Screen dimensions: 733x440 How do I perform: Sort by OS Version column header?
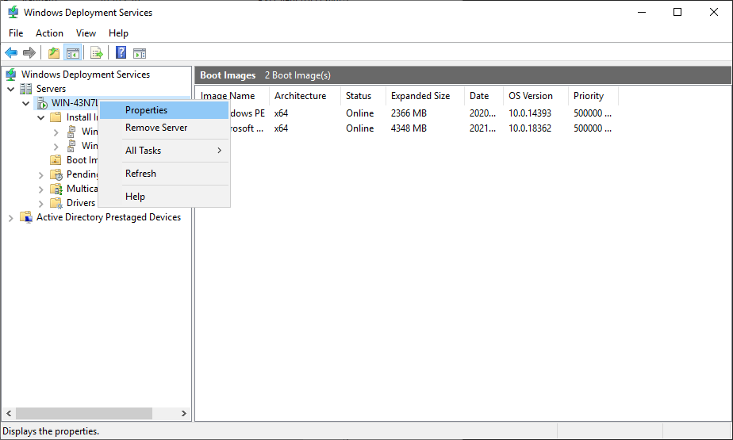pos(535,96)
